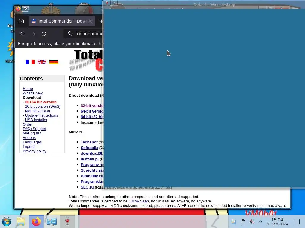
Task: Open the Straightvision mirror link
Action: click(x=92, y=170)
